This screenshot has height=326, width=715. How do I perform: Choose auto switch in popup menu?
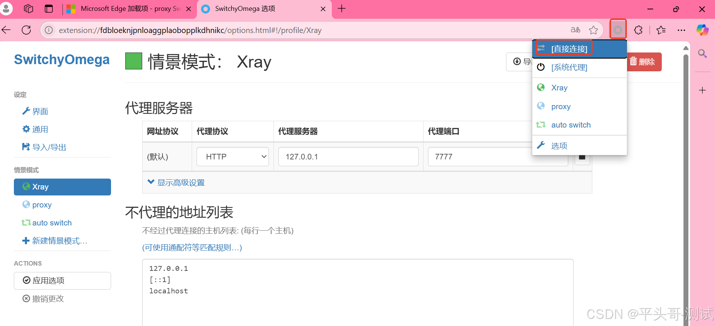pos(580,125)
